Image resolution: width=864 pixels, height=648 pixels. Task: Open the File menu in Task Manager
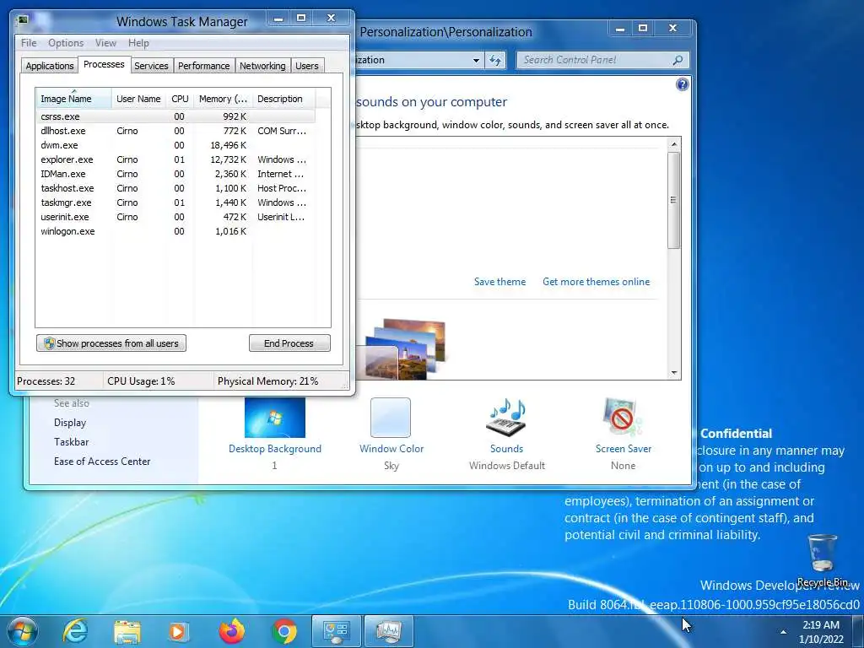(x=29, y=43)
